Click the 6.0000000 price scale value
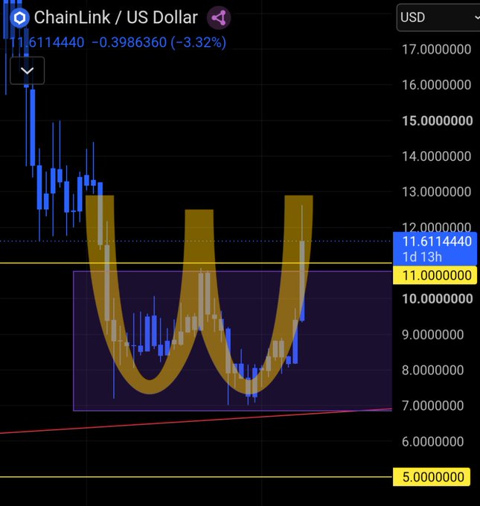This screenshot has width=480, height=506. click(432, 441)
